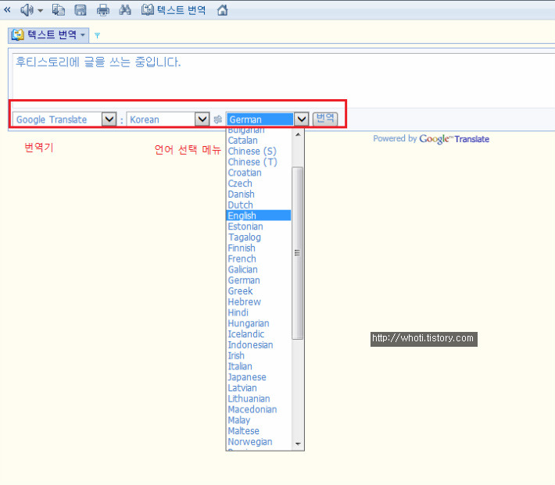Click the double-chevron collapse icon

point(7,10)
